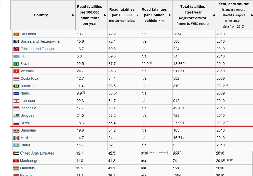This screenshot has height=176, width=253.
Task: Open the Costa Rica country link
Action: 29,78
